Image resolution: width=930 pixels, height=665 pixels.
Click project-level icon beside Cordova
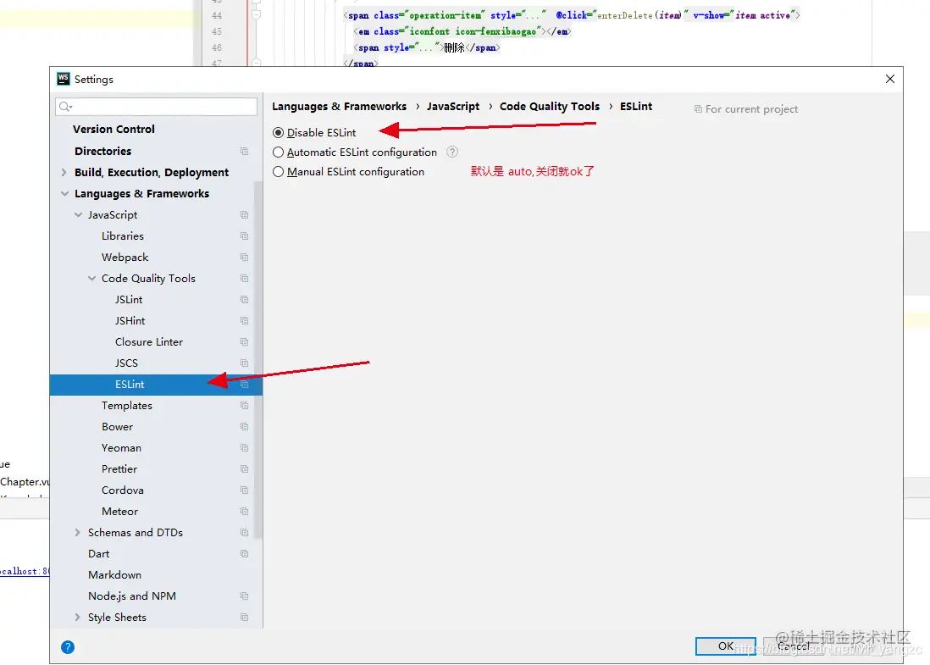pos(245,490)
